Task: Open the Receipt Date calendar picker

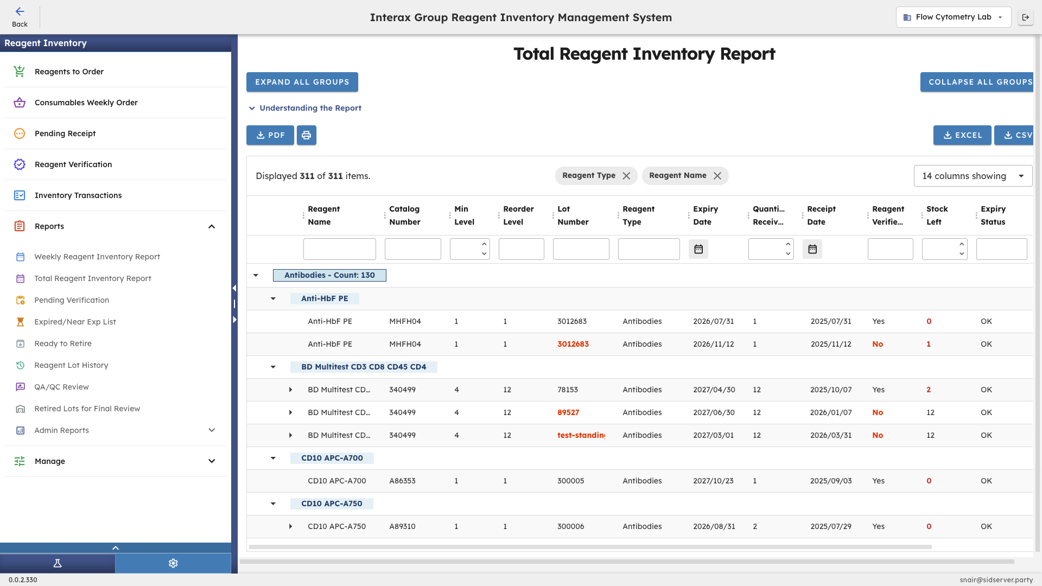Action: click(812, 249)
